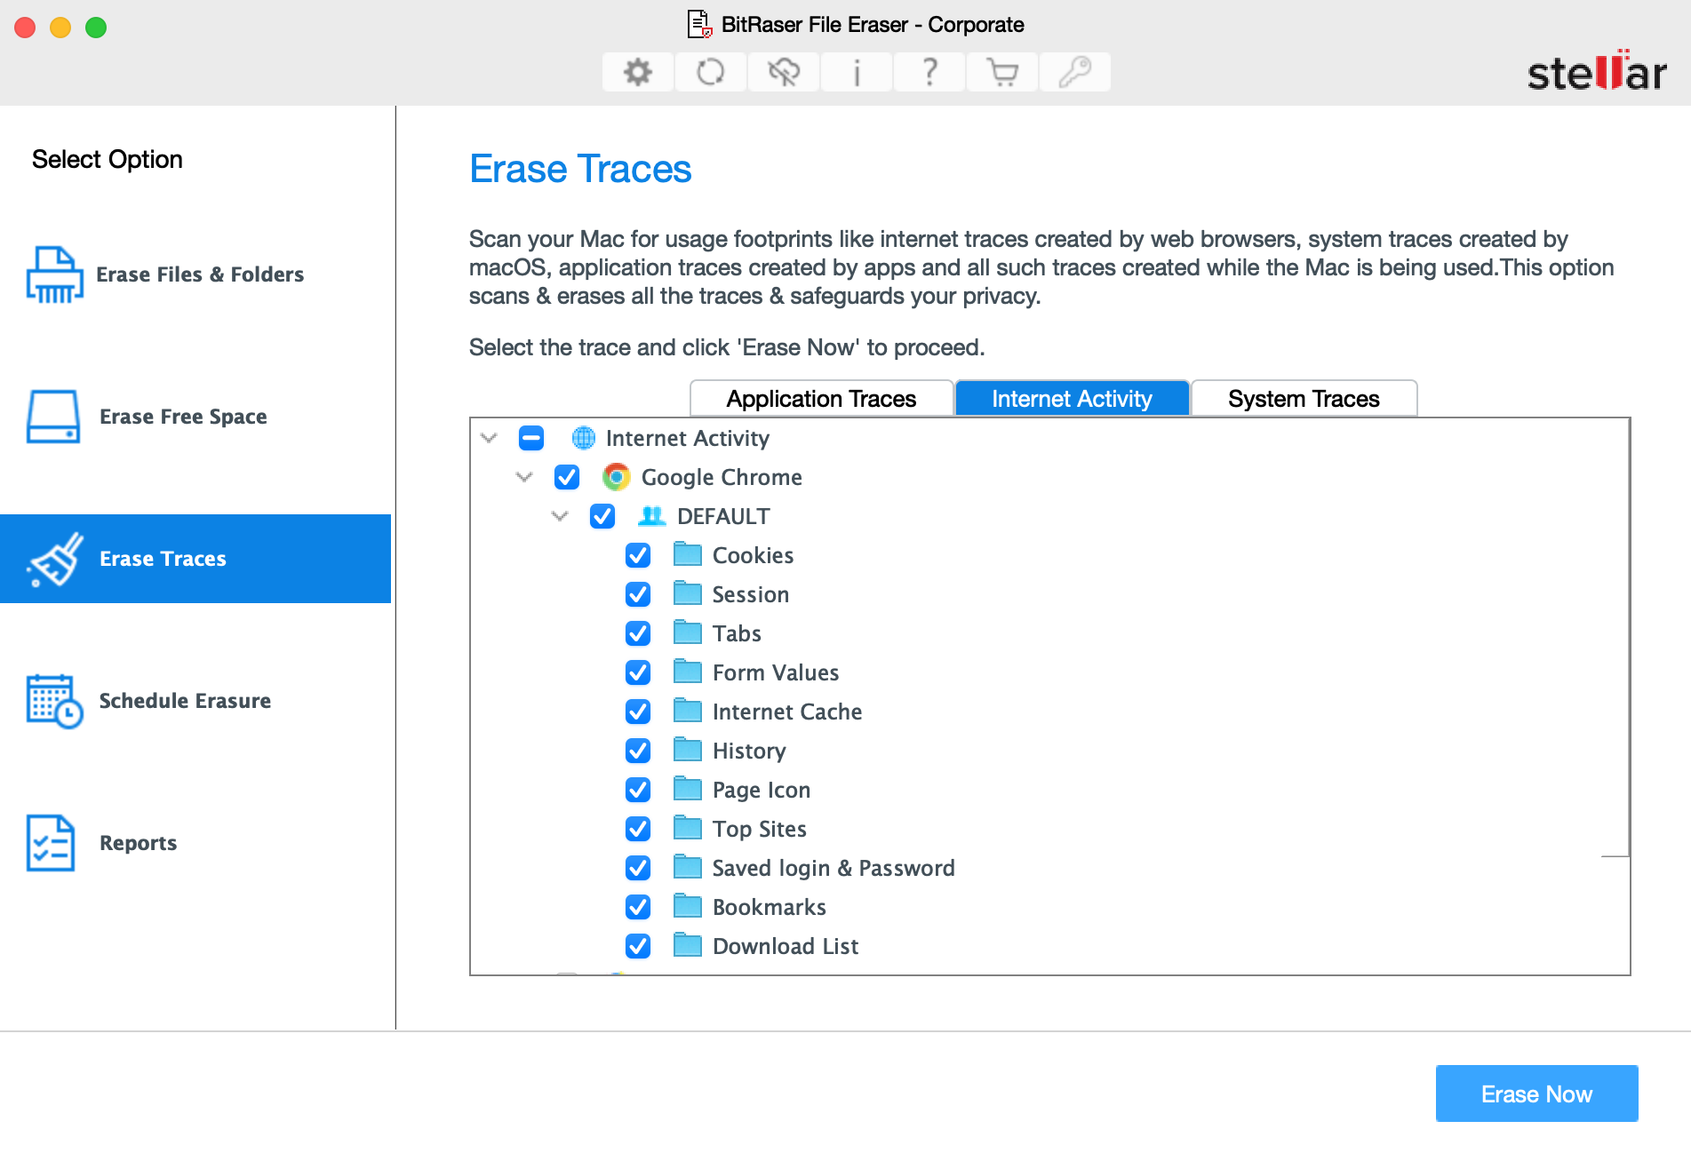Click the refresh update icon

coord(711,72)
